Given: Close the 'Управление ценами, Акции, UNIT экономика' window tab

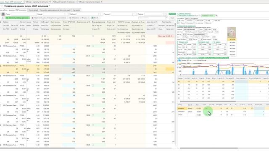Looking at the screenshot, I should (23, 2).
